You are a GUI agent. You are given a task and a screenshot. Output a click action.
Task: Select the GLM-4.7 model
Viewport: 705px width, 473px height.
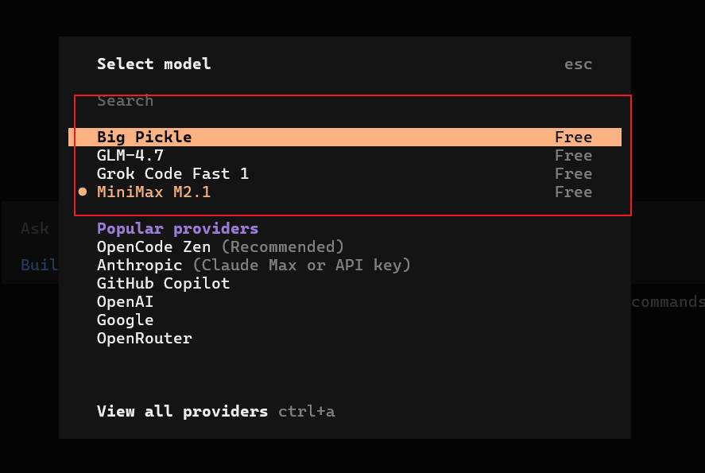pos(130,156)
